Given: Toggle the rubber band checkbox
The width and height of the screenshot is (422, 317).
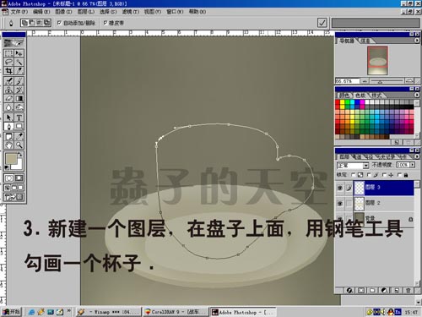Looking at the screenshot, I should (x=105, y=23).
